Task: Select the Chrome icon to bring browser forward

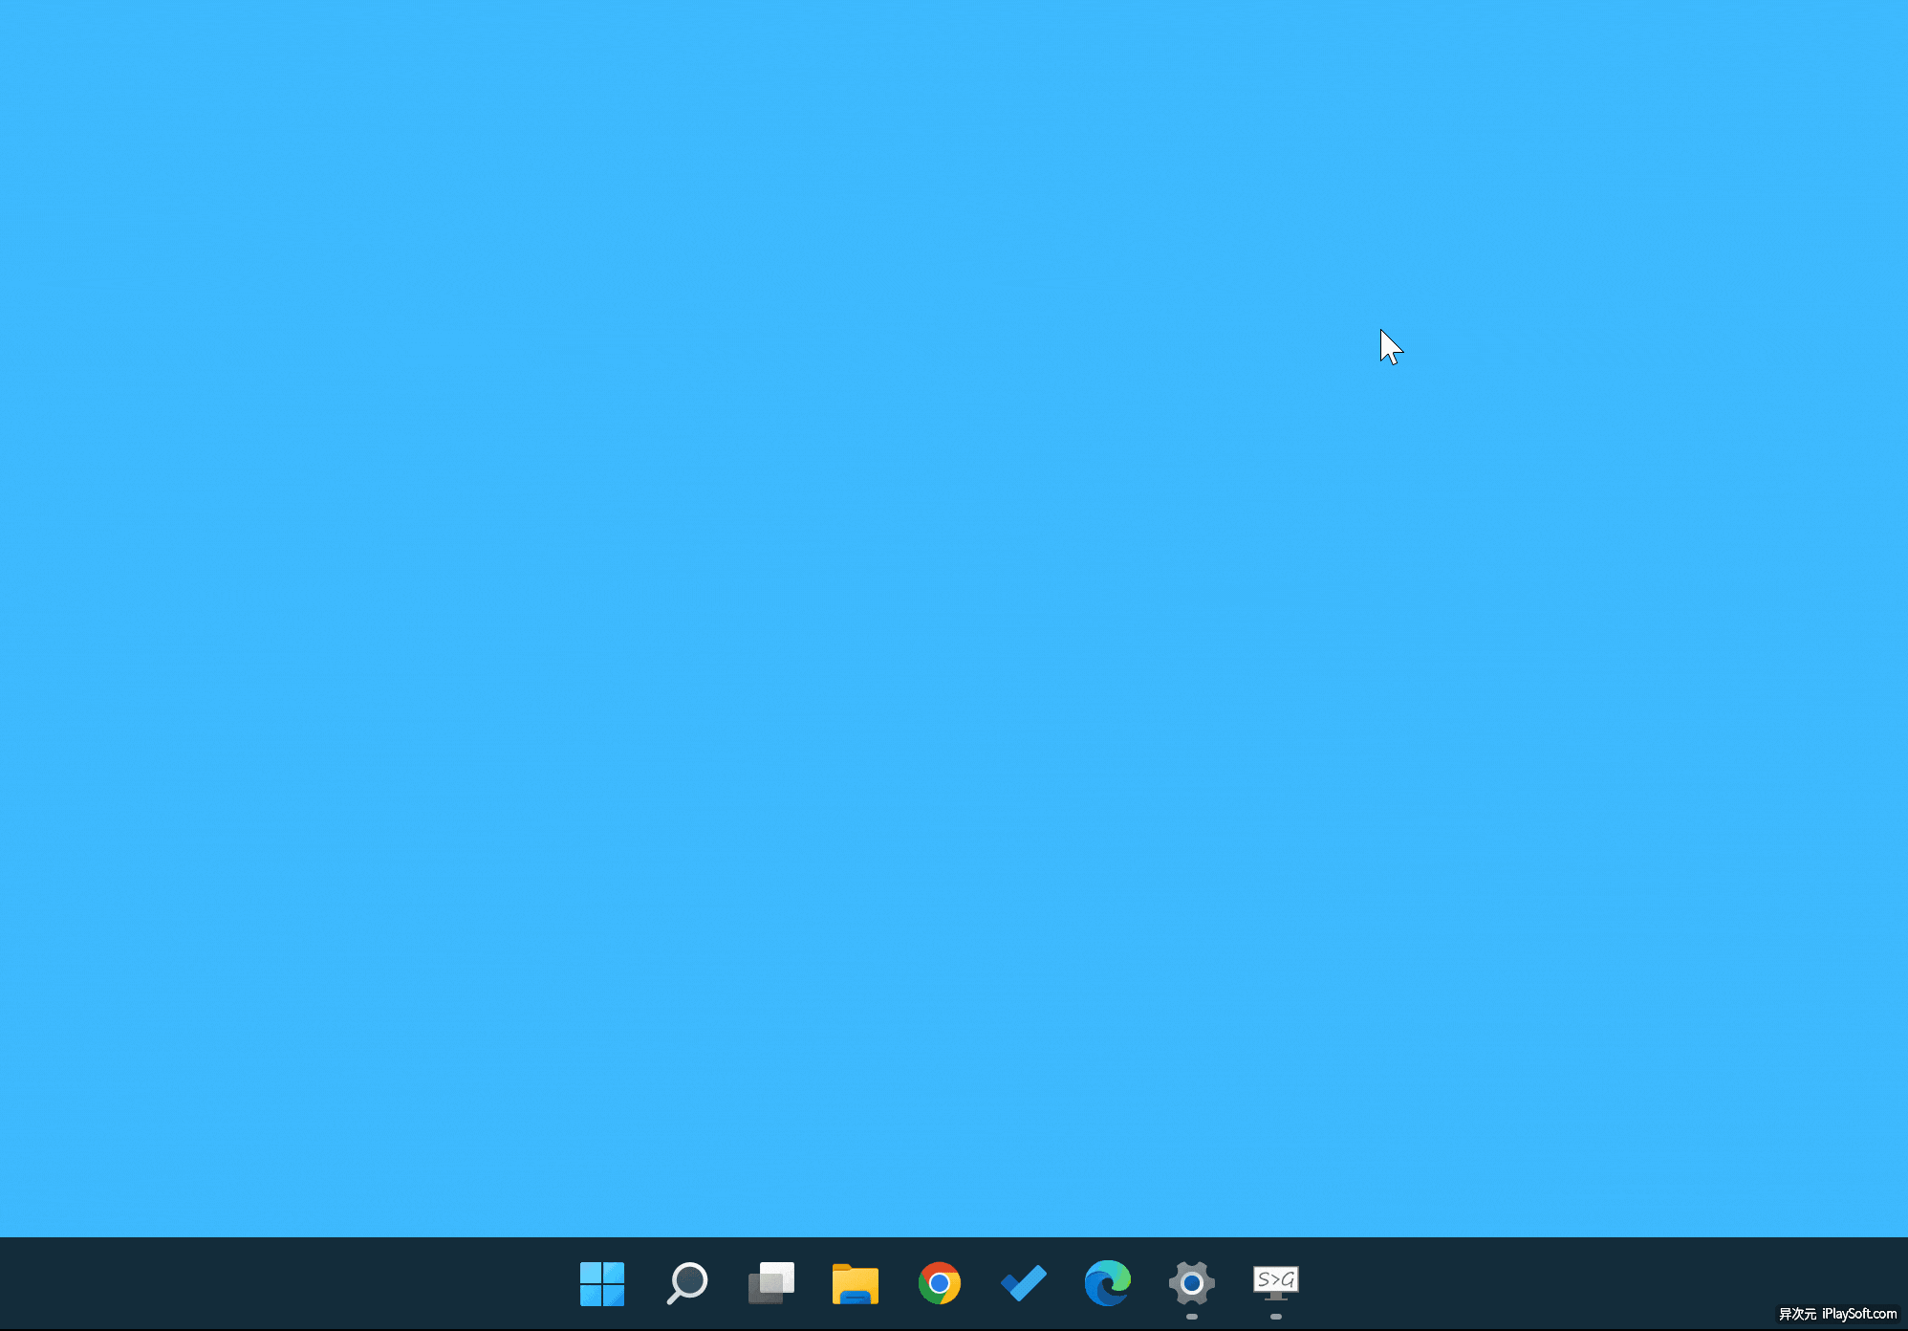Action: 940,1283
